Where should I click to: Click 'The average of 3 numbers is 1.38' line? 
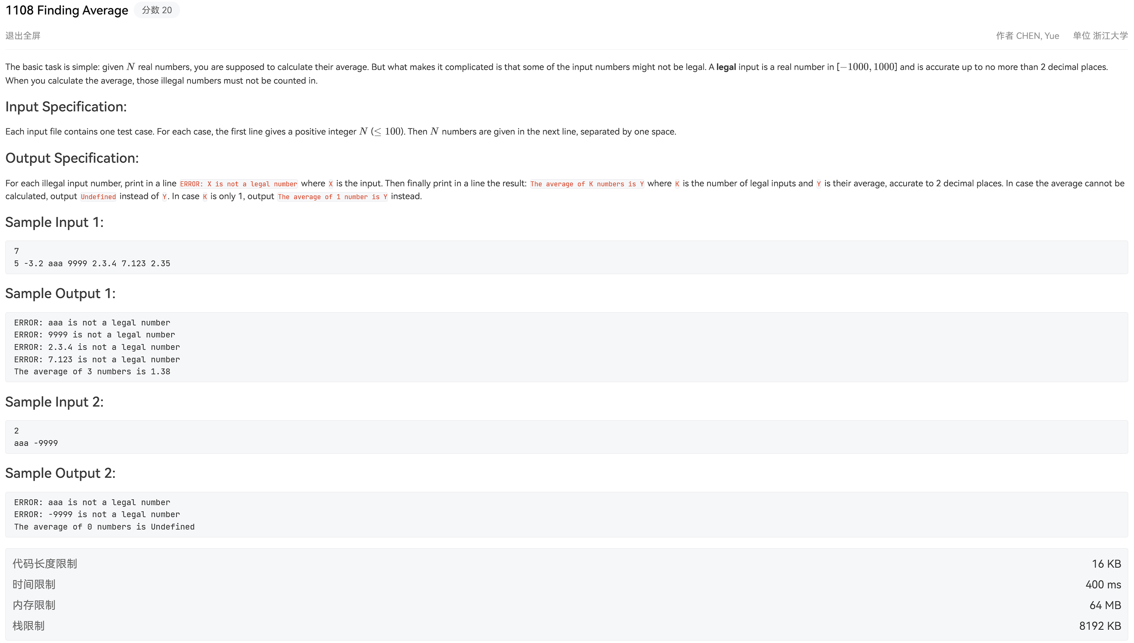(92, 371)
